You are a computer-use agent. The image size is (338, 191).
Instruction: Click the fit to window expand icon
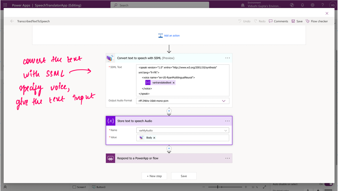[x=264, y=187]
